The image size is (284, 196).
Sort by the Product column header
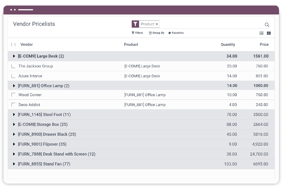tap(131, 45)
